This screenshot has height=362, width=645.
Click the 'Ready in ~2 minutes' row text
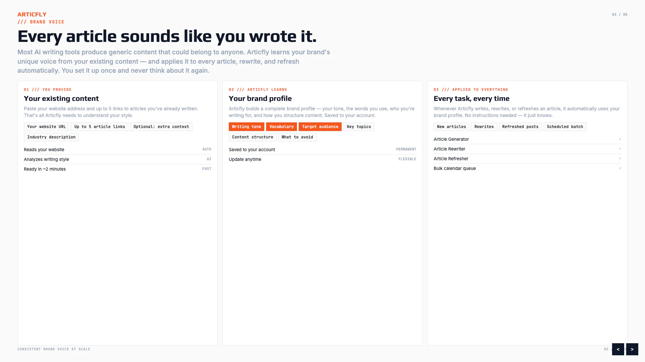45,169
